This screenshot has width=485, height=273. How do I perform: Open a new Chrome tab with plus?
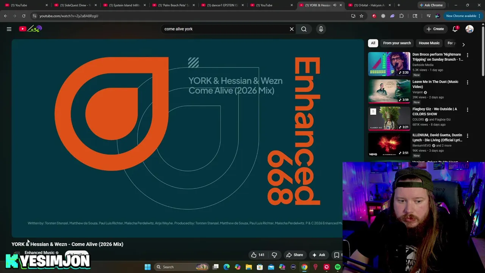399,5
